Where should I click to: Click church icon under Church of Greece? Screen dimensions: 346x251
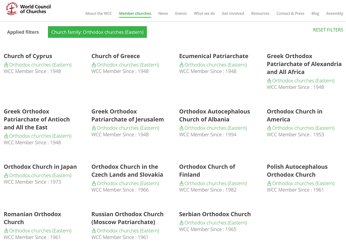tap(94, 65)
